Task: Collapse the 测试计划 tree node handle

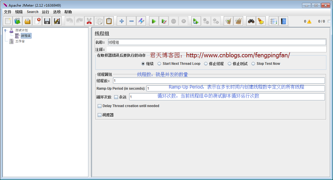Action: tap(5, 30)
